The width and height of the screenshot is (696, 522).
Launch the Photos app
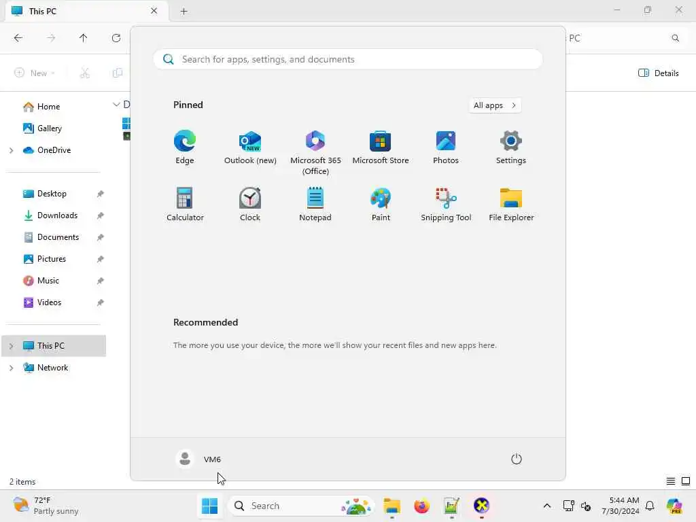click(446, 147)
